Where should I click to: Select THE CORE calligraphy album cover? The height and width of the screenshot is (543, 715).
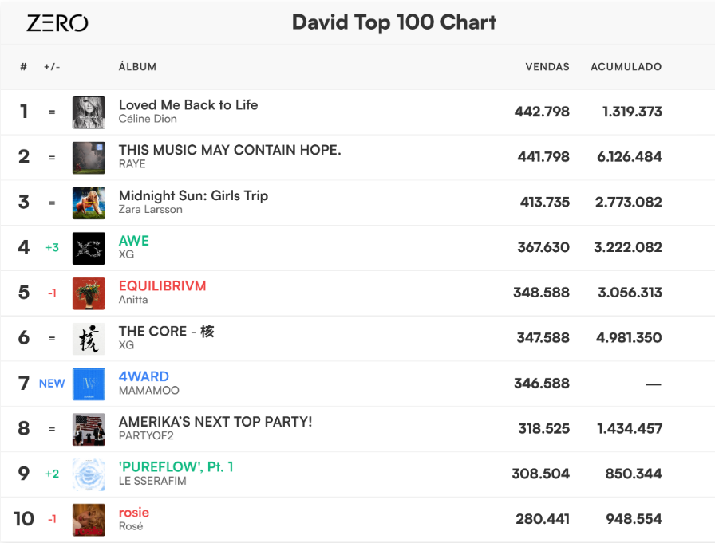pos(89,339)
